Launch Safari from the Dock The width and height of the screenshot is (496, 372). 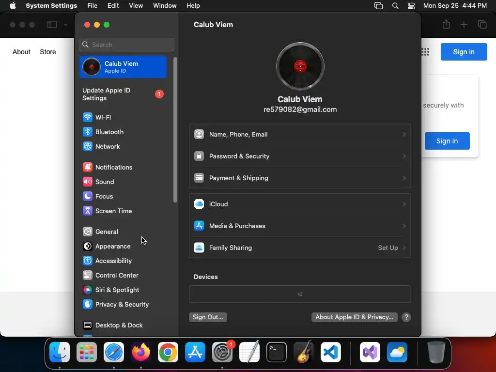coord(114,352)
